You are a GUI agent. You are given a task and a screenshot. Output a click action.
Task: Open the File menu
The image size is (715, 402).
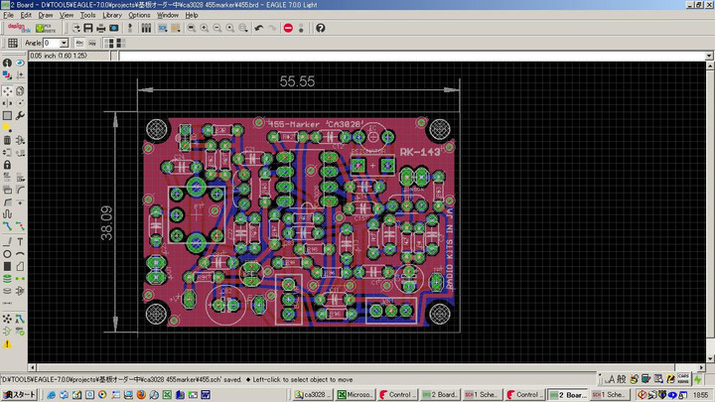coord(9,15)
